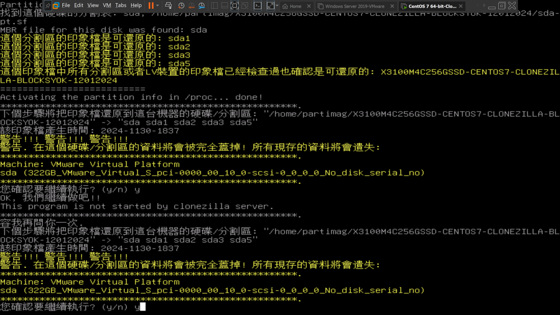This screenshot has height=315, width=560.
Task: Revert VM to previous snapshot icon
Action: coord(191,5)
